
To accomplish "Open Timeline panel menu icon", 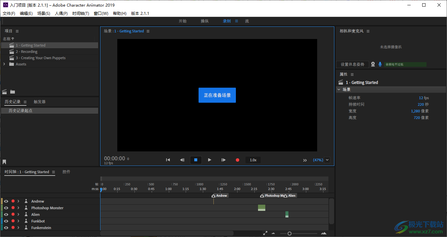I will coord(54,172).
